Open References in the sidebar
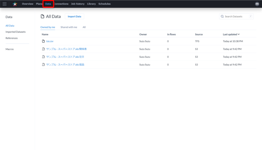 click(x=11, y=38)
